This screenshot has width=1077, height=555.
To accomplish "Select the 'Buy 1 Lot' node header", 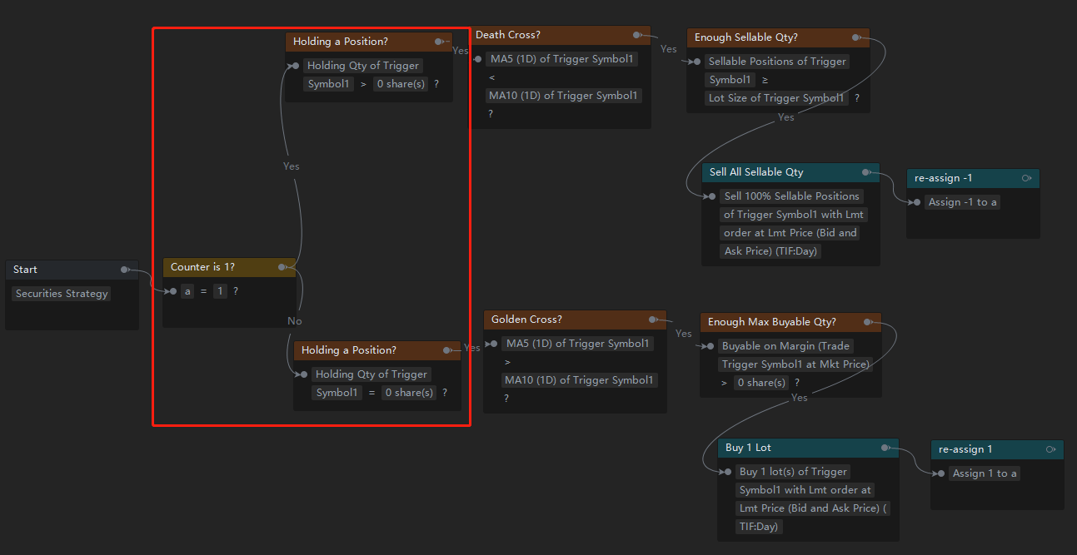I will point(808,448).
